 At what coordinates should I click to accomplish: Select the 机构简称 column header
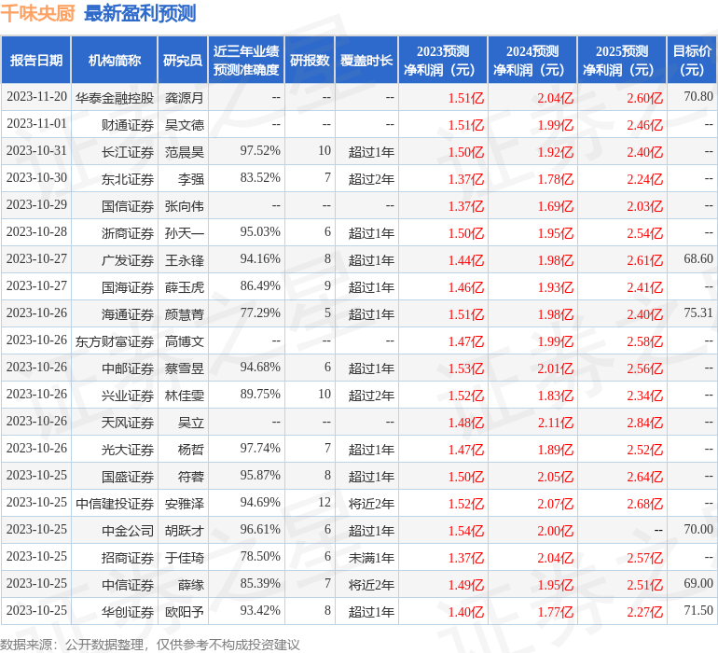[115, 60]
